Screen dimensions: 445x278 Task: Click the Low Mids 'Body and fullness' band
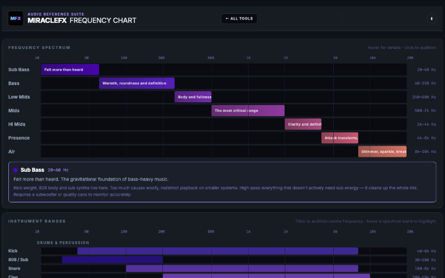pos(193,97)
